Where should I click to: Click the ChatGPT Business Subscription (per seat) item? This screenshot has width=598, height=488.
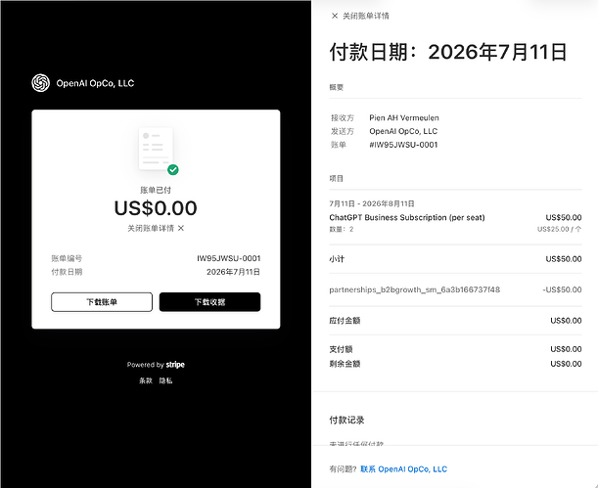407,217
